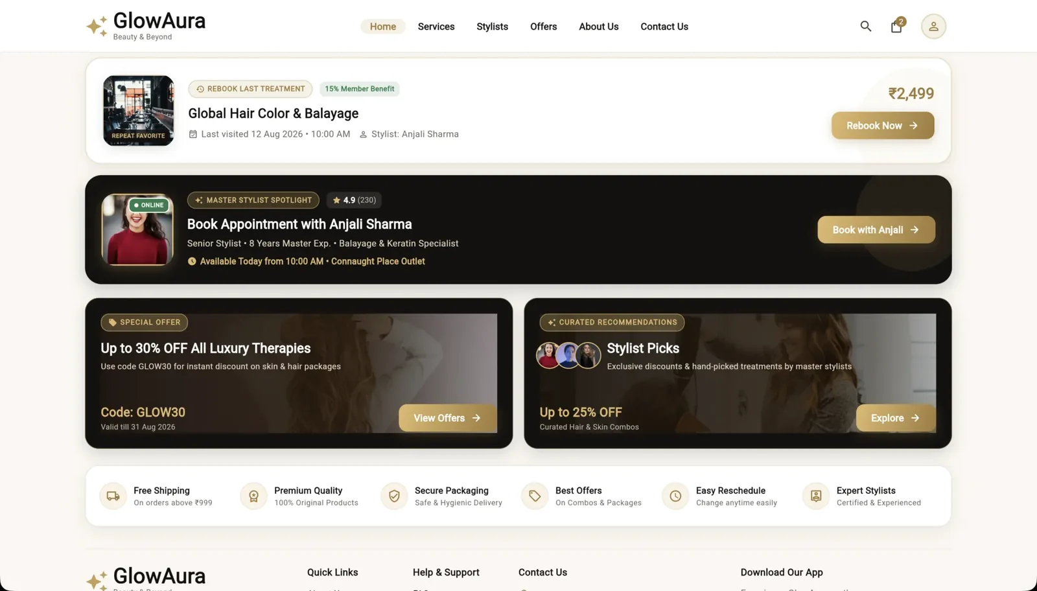This screenshot has height=591, width=1037.
Task: Open the Services nav item
Action: [x=436, y=27]
